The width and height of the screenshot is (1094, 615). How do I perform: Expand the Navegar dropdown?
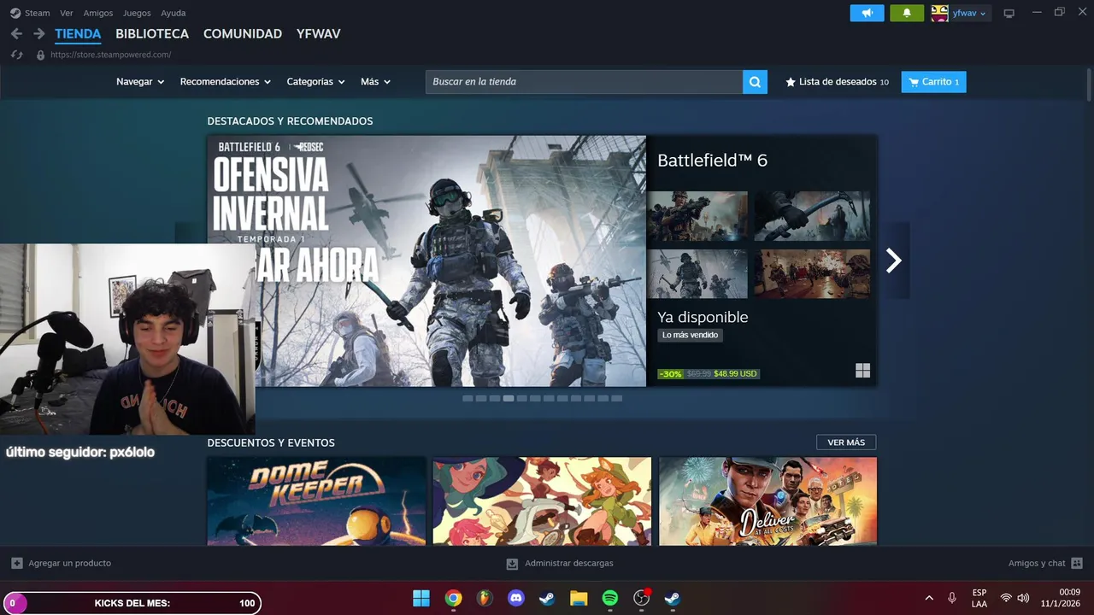[x=140, y=82]
